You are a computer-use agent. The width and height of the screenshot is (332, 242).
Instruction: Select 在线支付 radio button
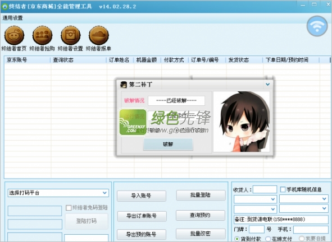tap(268, 239)
